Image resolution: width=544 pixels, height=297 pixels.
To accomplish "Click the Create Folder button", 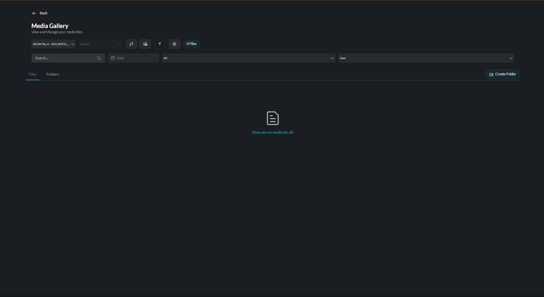I will tap(502, 74).
